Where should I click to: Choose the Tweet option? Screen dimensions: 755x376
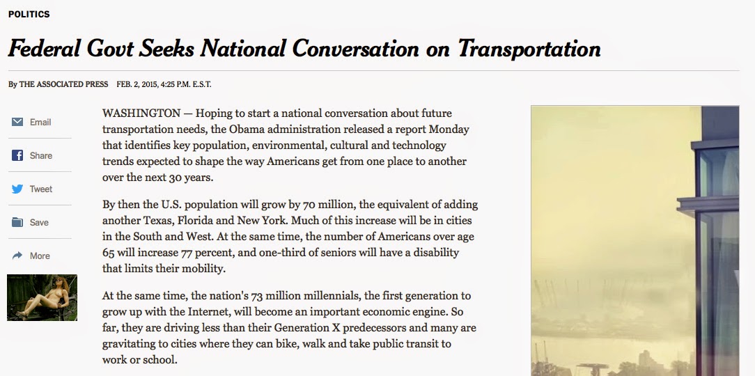pos(41,189)
